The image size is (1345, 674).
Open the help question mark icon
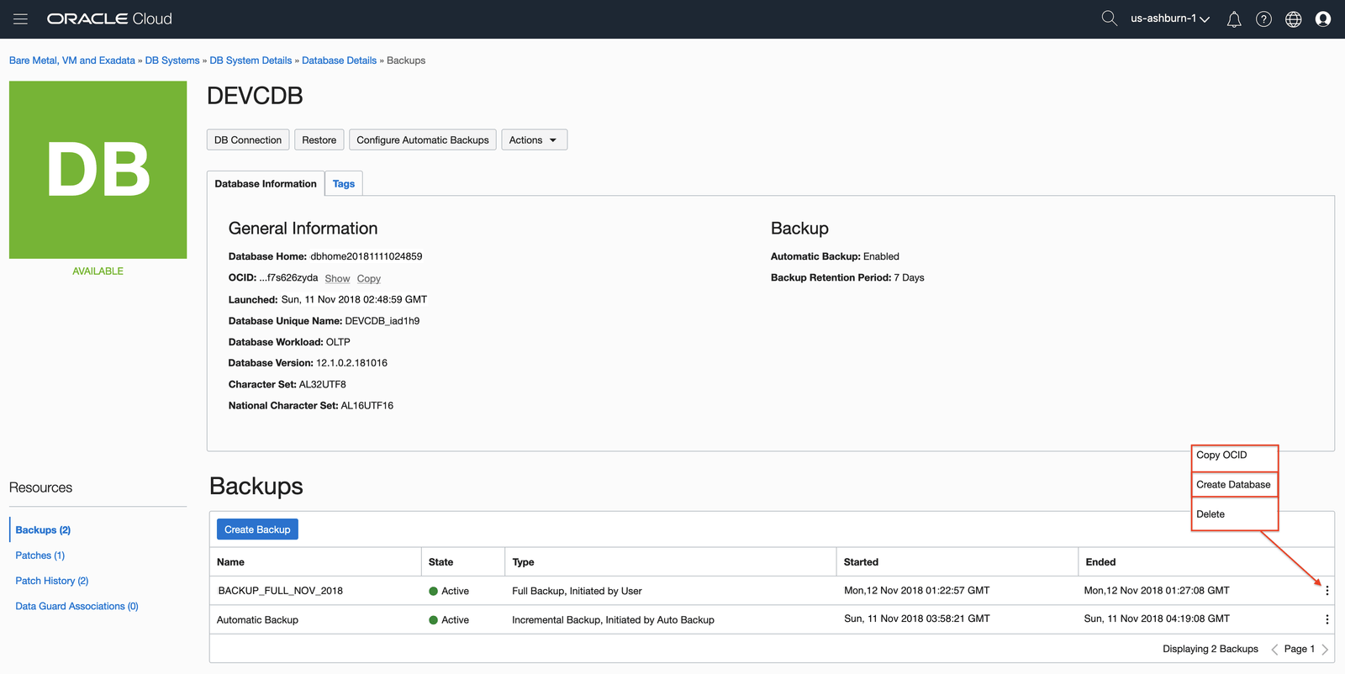pos(1263,19)
